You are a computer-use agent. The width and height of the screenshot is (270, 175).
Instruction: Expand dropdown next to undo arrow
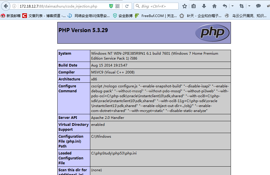232,6
